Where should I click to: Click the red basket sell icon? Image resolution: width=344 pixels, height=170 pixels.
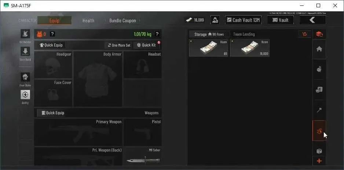point(305,34)
